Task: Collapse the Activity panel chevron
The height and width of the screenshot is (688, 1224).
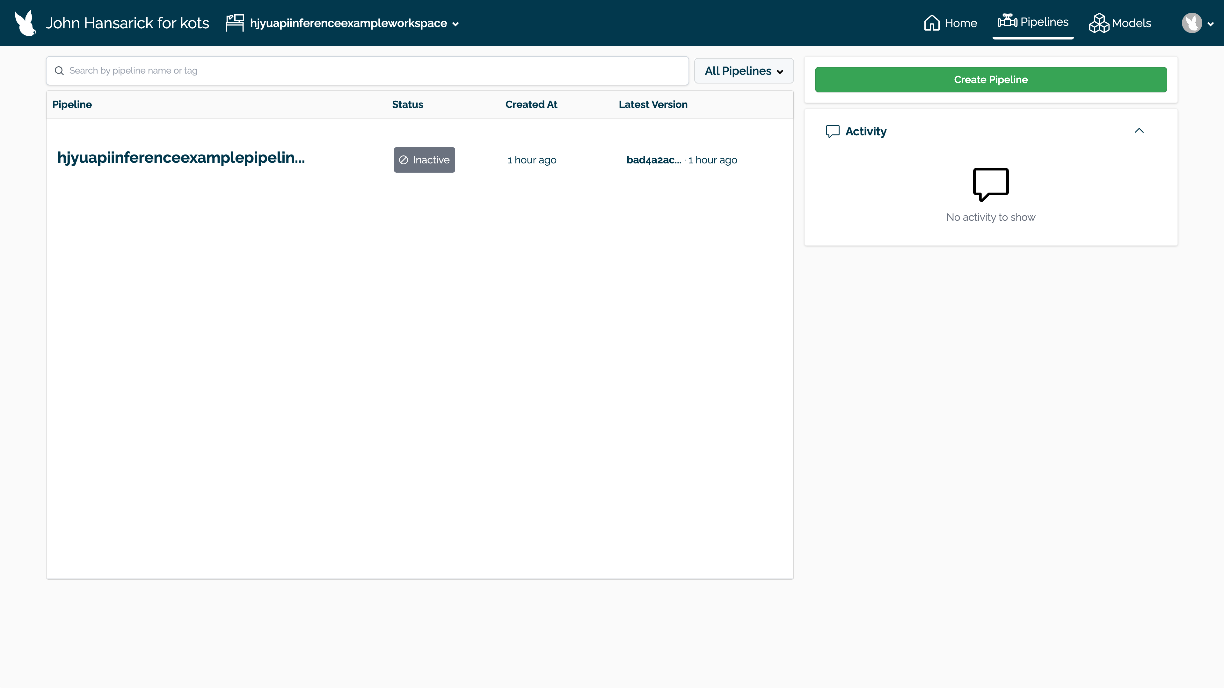Action: [1139, 131]
